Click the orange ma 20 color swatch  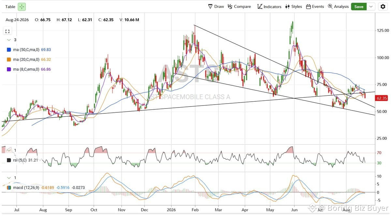[x=9, y=60]
